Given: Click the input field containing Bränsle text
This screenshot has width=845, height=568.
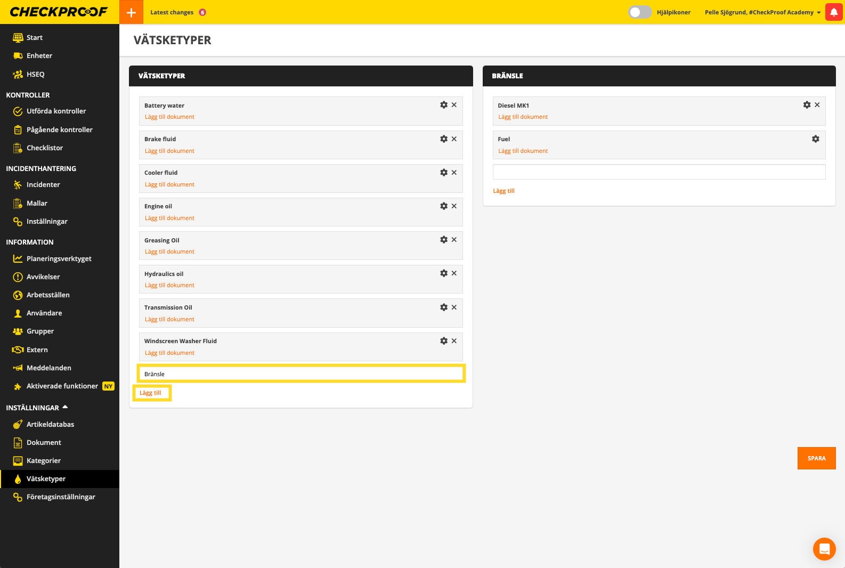Looking at the screenshot, I should coord(301,374).
